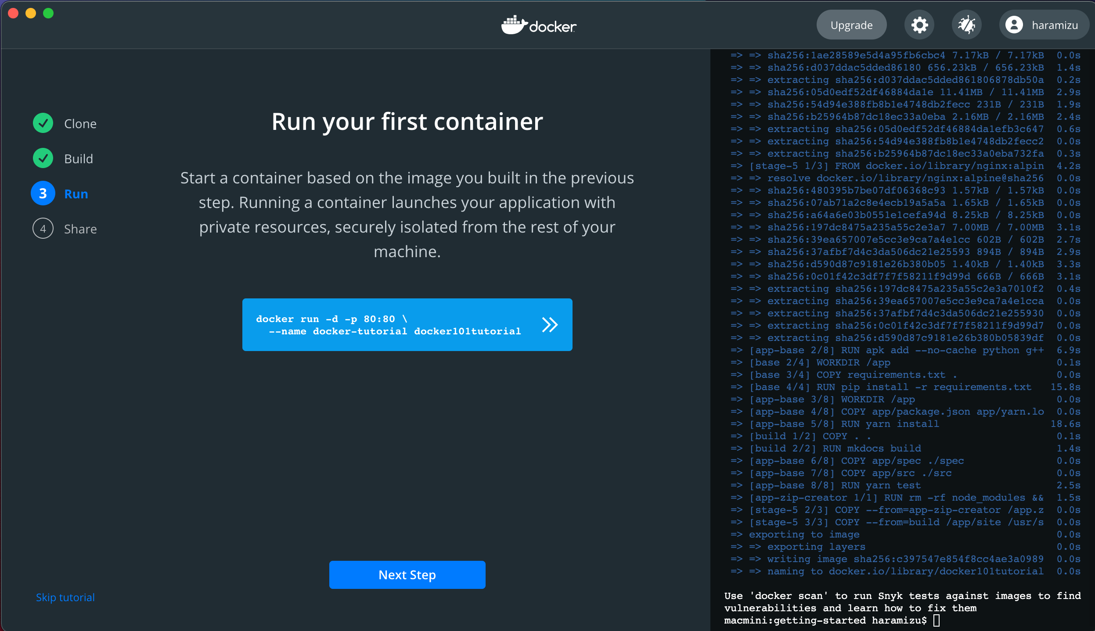This screenshot has width=1095, height=631.
Task: Go to the Share step label
Action: click(x=80, y=229)
